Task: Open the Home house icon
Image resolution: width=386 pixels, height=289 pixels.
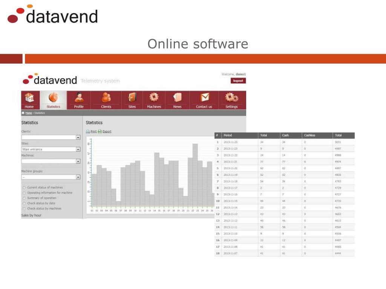Action: [x=29, y=98]
